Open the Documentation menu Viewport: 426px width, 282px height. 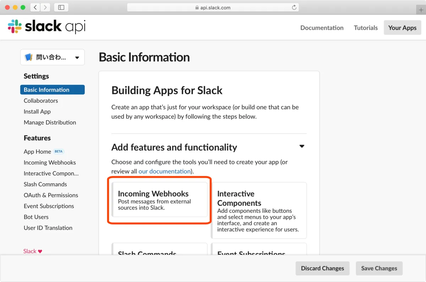322,28
